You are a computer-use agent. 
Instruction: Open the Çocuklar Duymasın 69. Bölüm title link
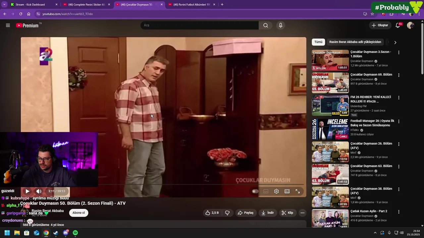371,75
